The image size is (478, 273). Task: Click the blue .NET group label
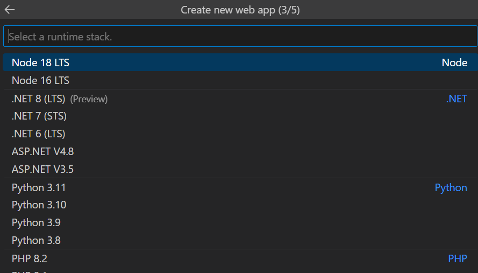click(x=456, y=99)
